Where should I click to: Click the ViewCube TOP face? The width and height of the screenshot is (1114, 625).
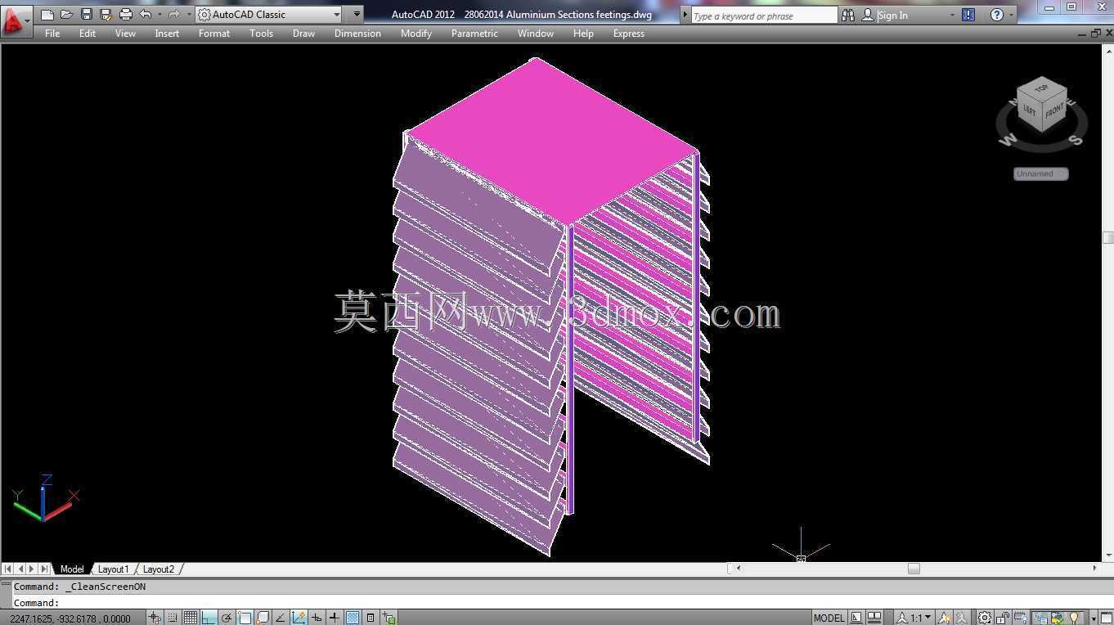click(1041, 88)
